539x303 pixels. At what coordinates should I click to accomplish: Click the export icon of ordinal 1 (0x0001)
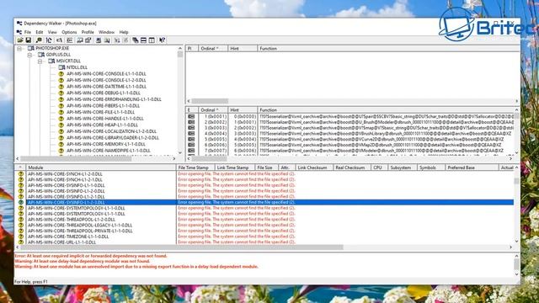pyautogui.click(x=191, y=116)
